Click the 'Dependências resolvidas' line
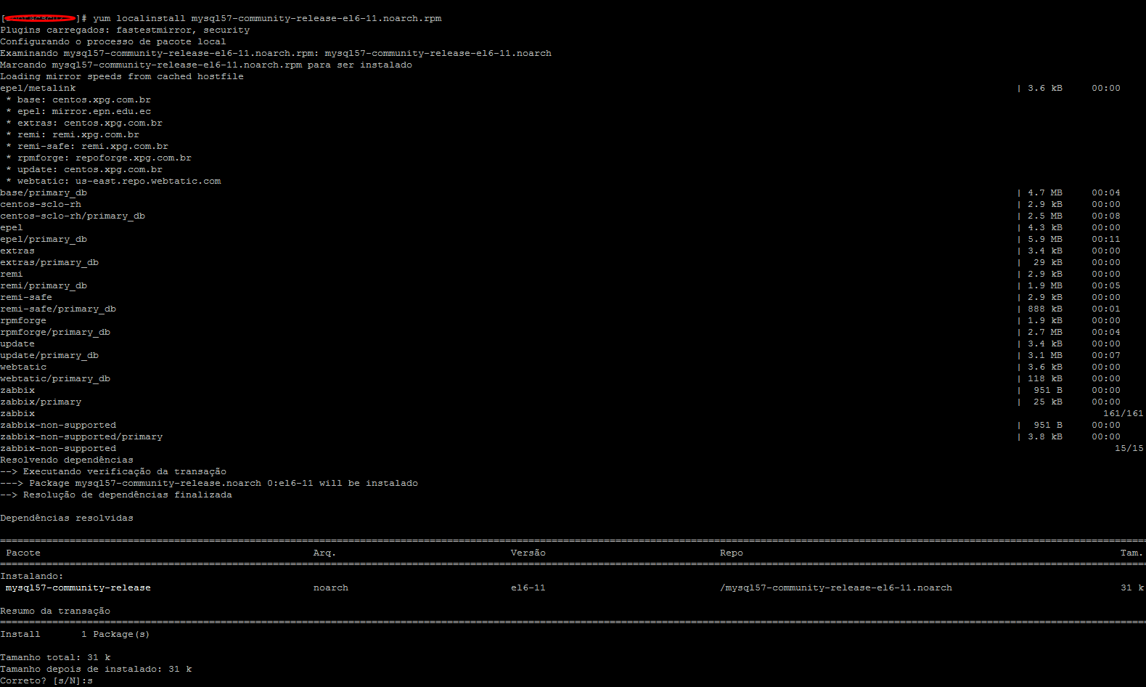 [67, 518]
